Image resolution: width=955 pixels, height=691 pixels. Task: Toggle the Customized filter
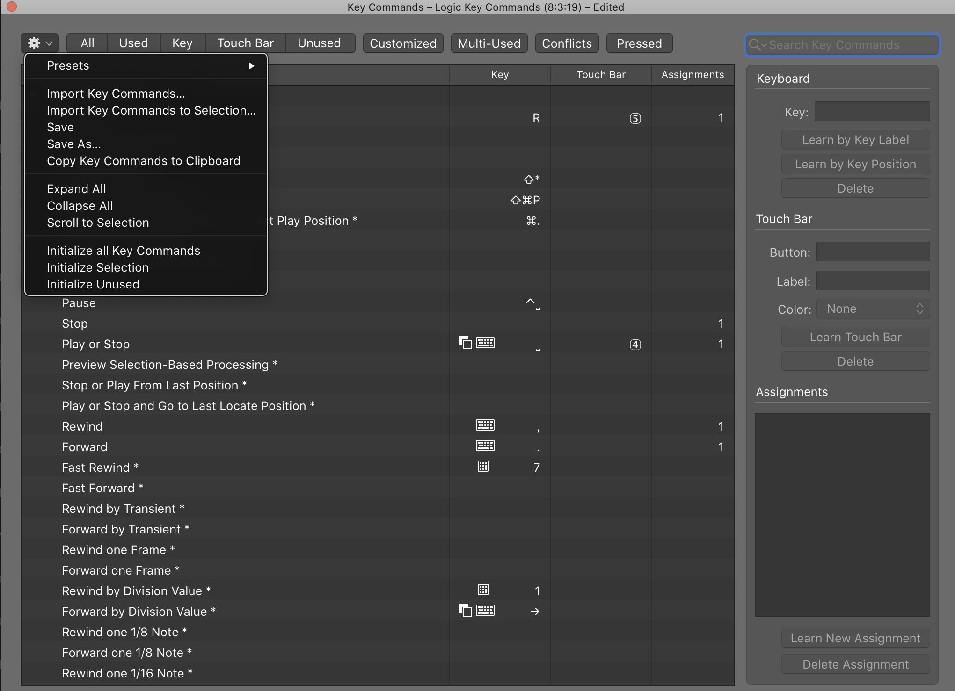click(x=402, y=43)
